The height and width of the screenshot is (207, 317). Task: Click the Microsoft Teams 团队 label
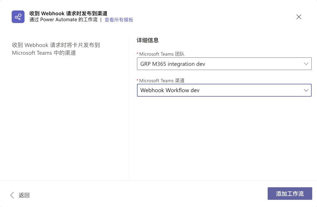coord(162,54)
